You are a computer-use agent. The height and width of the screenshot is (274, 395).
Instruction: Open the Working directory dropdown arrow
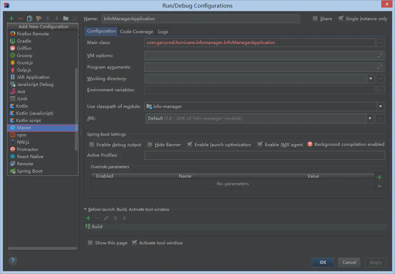pyautogui.click(x=370, y=79)
